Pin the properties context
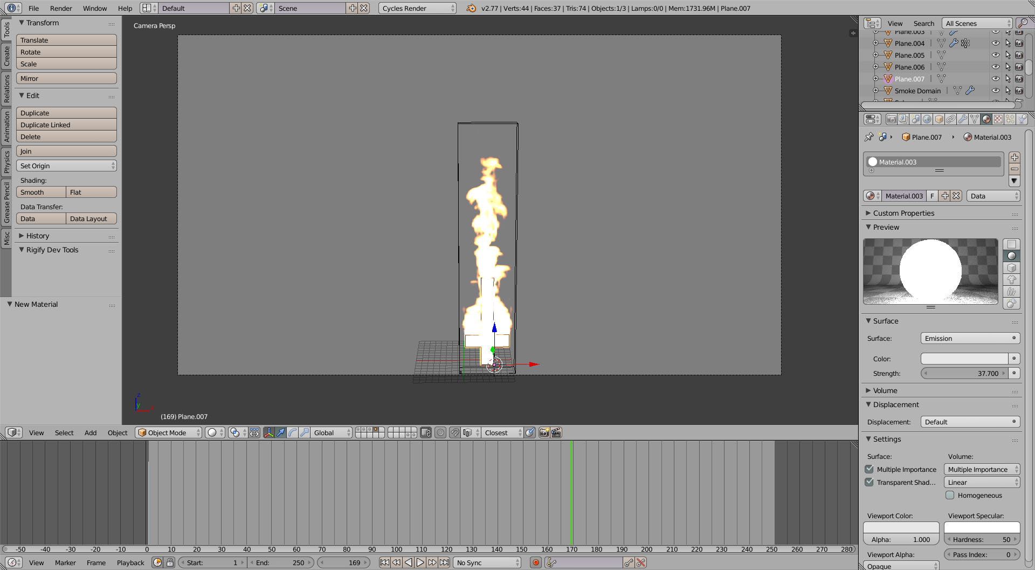1035x570 pixels. [869, 137]
